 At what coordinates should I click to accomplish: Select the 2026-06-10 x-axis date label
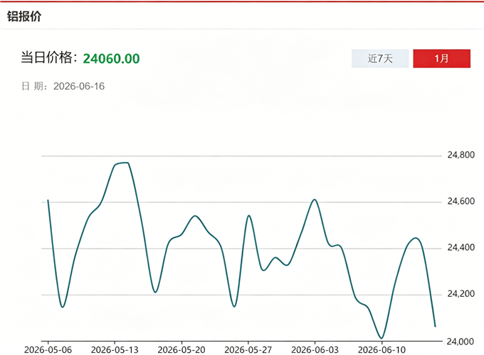tap(382, 350)
